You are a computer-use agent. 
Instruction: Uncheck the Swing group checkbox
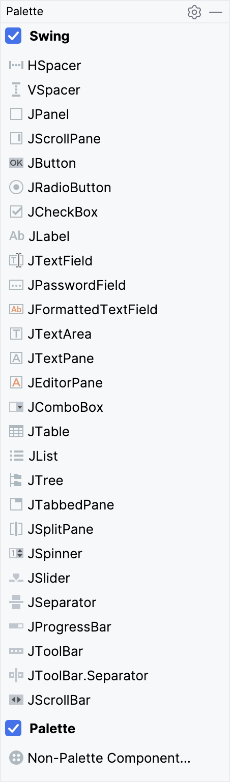13,36
